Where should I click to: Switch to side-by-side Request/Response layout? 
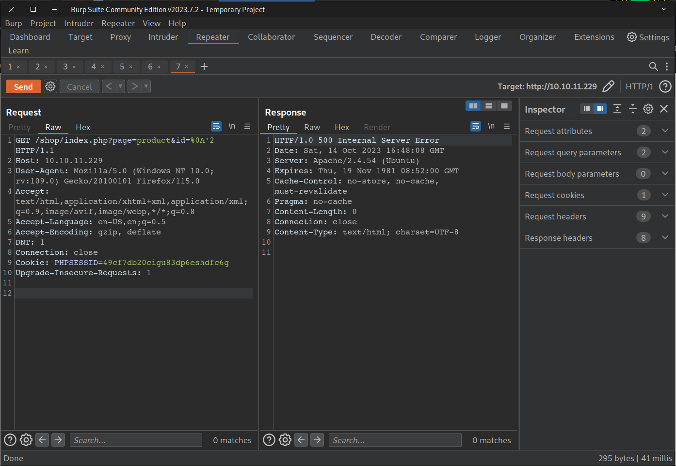tap(473, 106)
